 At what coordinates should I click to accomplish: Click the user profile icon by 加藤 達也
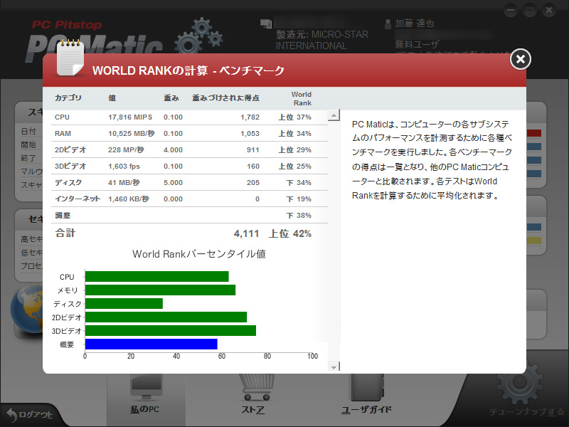click(388, 24)
